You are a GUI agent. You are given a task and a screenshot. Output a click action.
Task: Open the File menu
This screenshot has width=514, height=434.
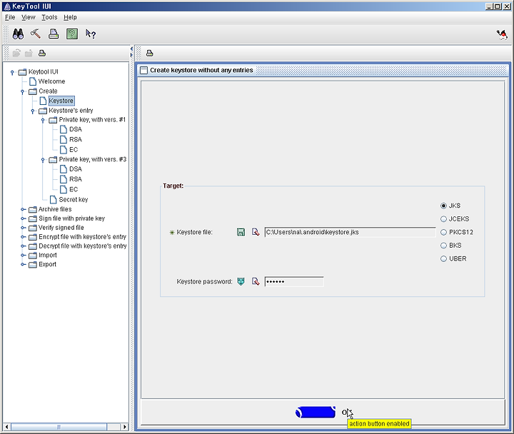click(10, 17)
